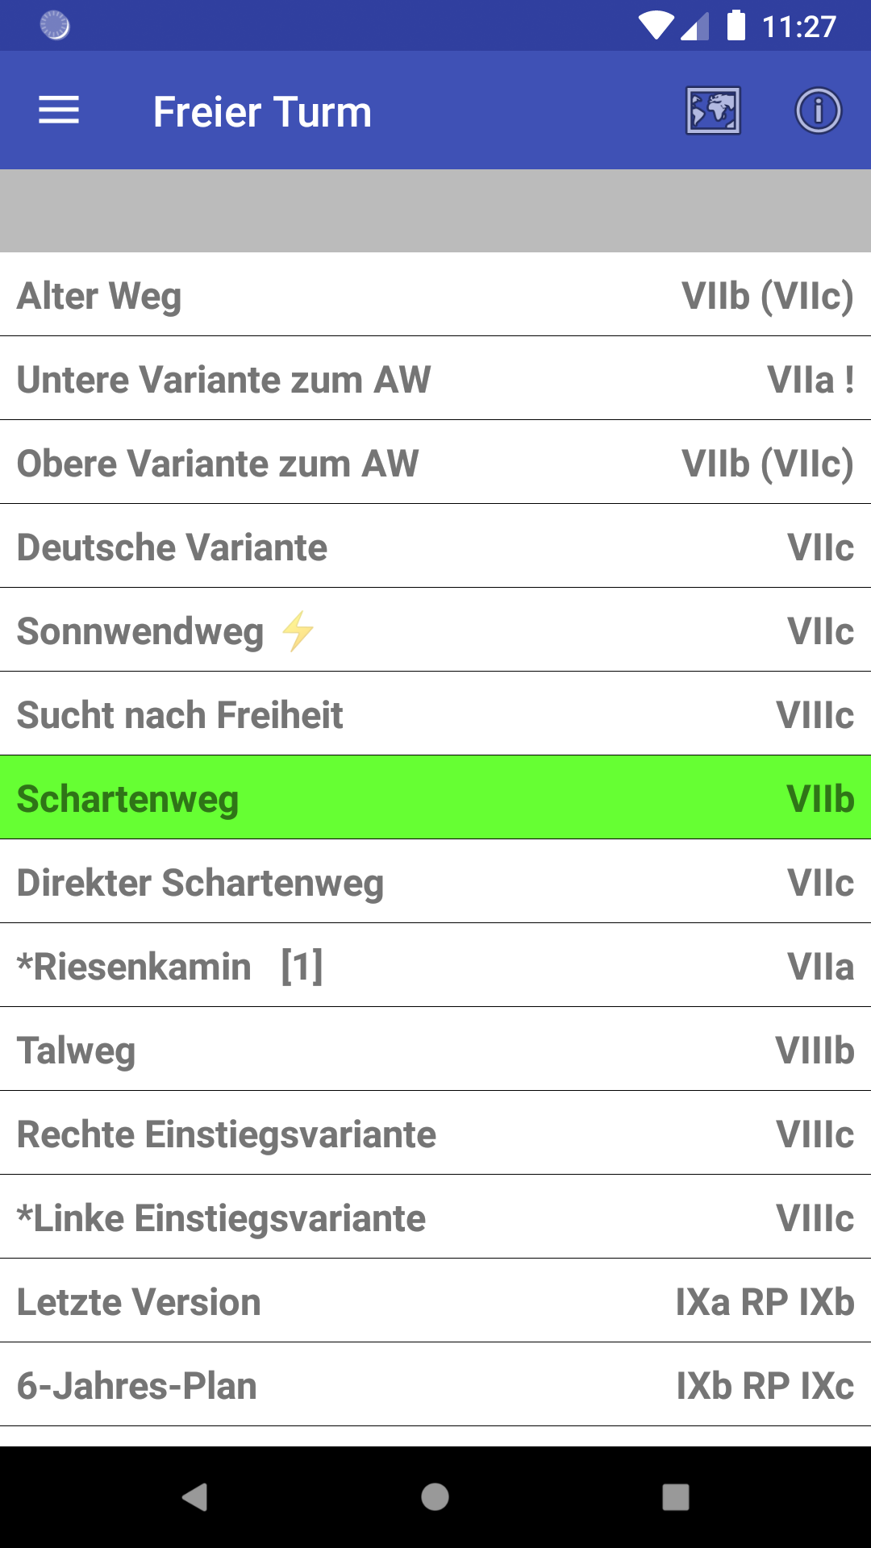Open the highlighted Schartenweg route
The height and width of the screenshot is (1548, 871).
click(435, 798)
